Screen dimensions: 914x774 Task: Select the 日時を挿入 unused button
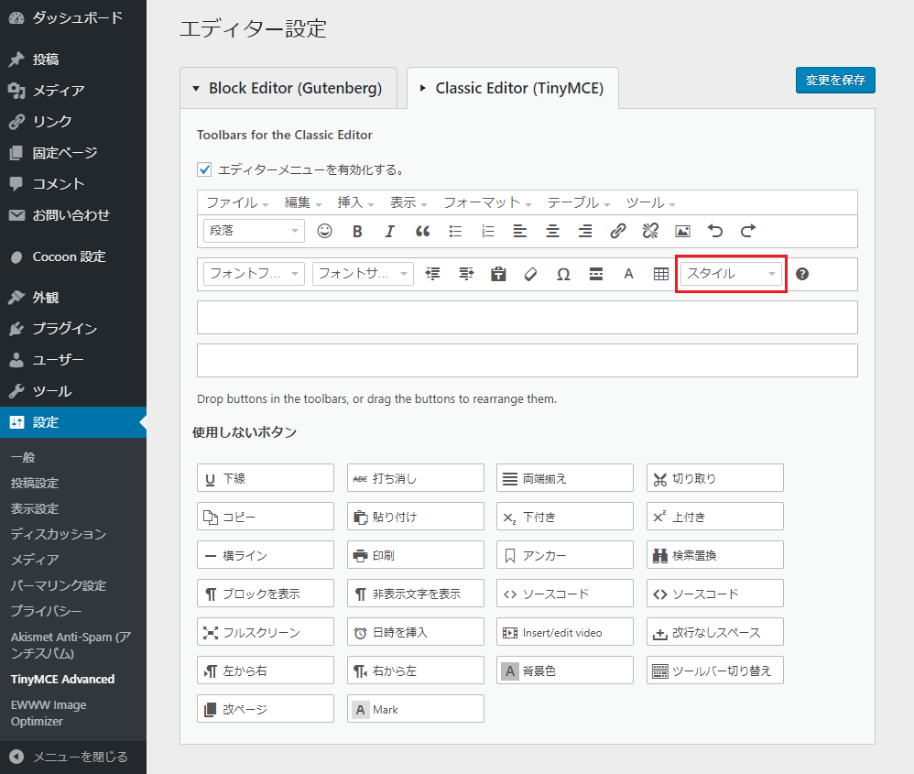(416, 632)
